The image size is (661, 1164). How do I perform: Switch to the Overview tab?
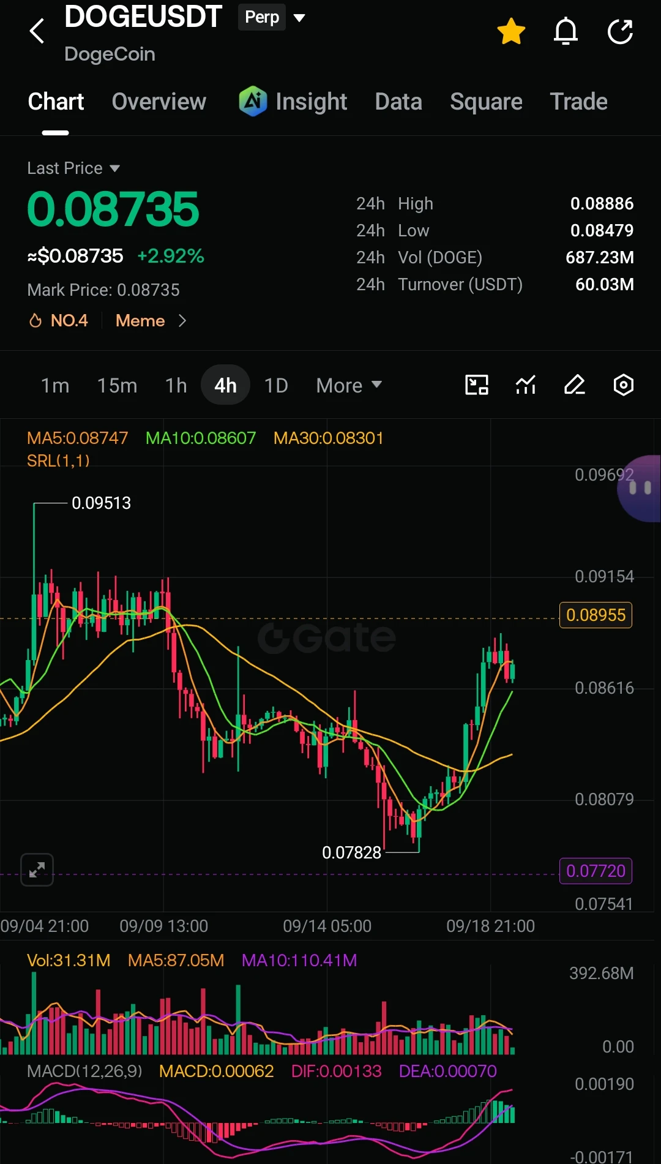click(x=159, y=102)
